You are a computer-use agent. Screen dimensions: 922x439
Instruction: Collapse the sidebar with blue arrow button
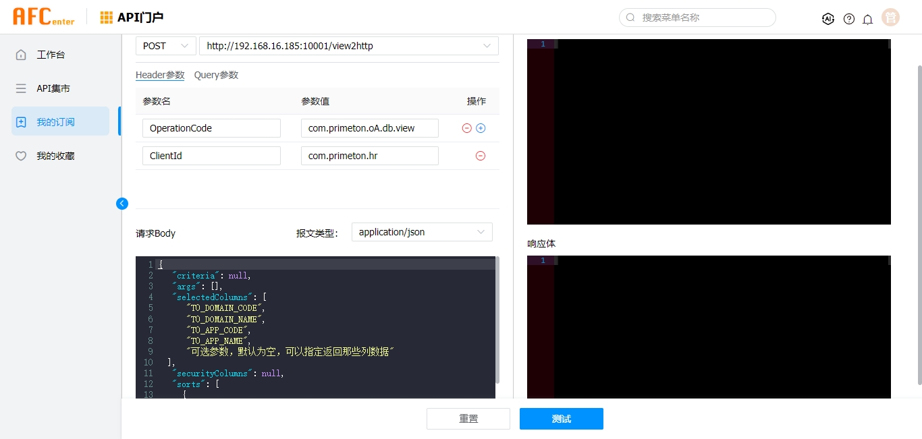122,204
